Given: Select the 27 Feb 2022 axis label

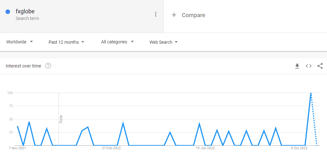Looking at the screenshot, I should click(111, 148).
